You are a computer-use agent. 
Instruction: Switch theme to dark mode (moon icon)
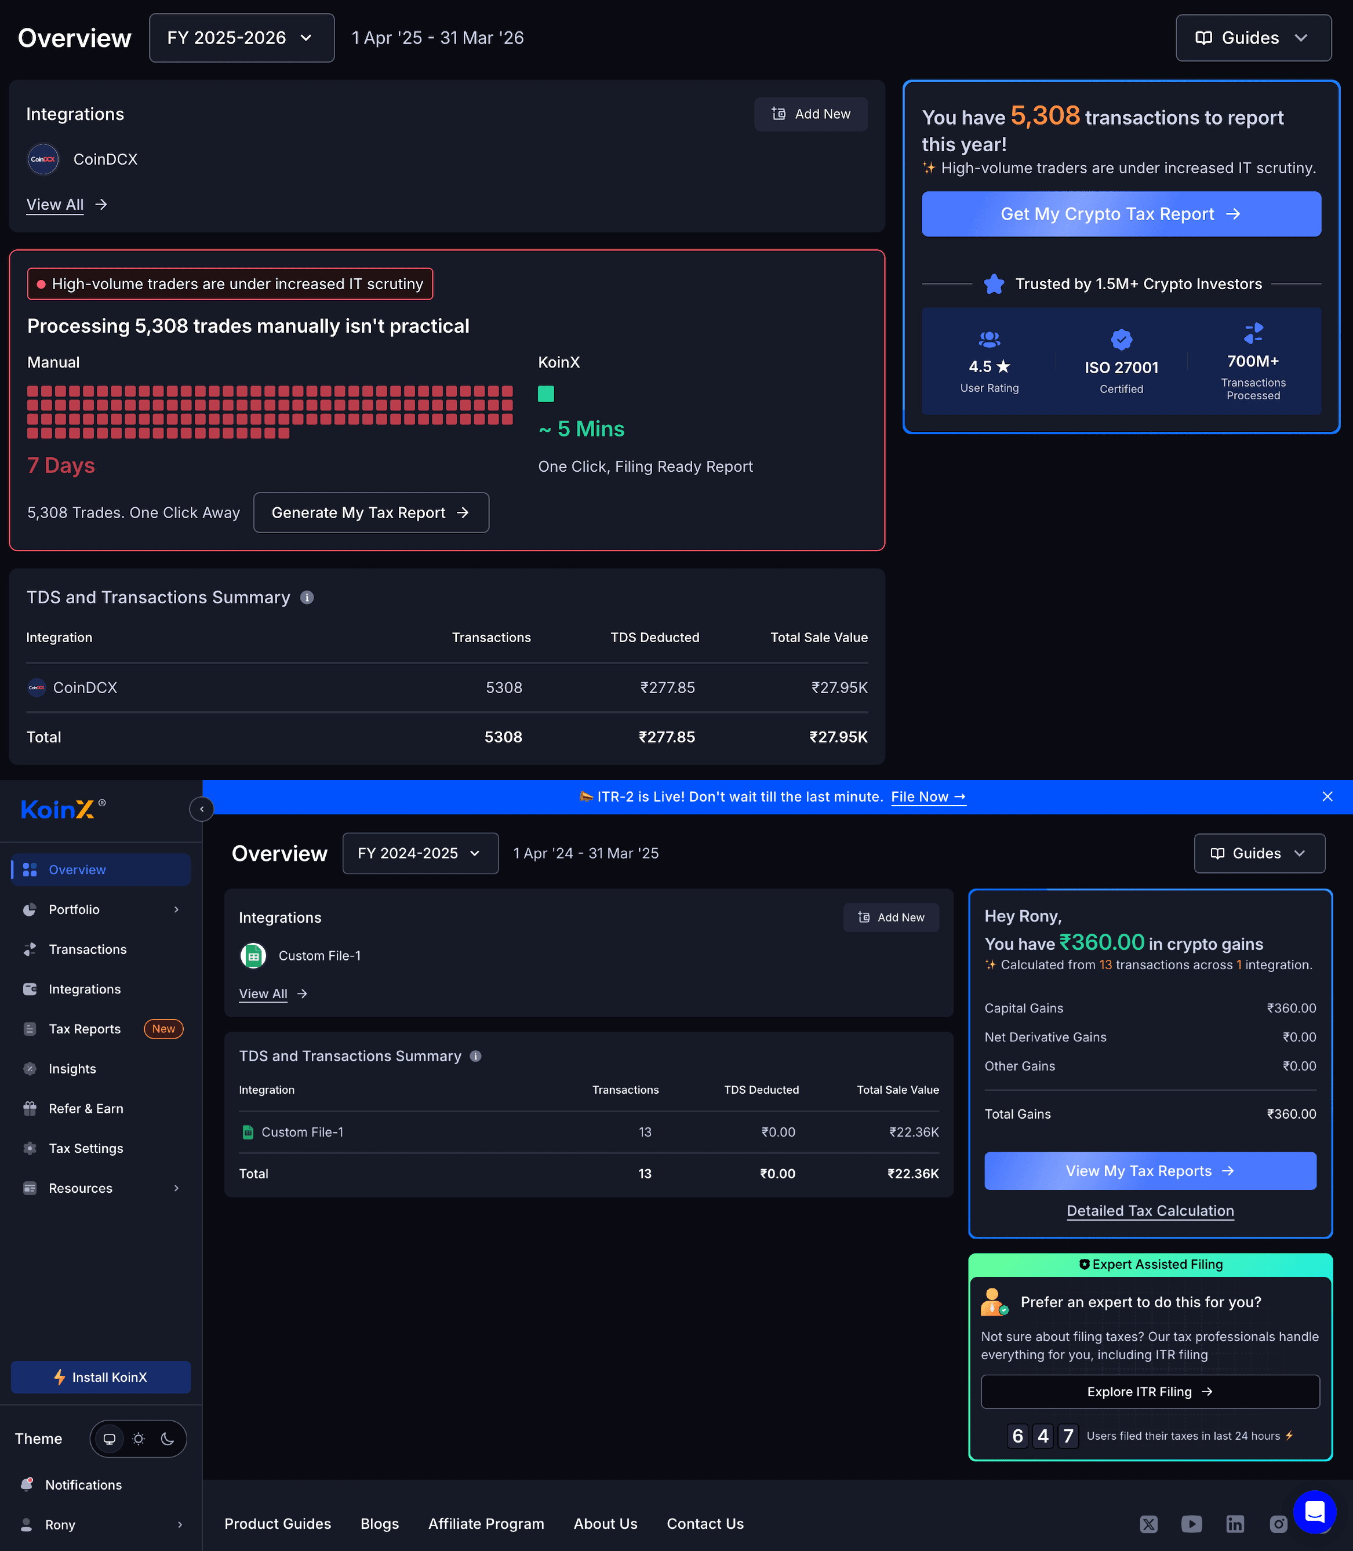[x=168, y=1439]
